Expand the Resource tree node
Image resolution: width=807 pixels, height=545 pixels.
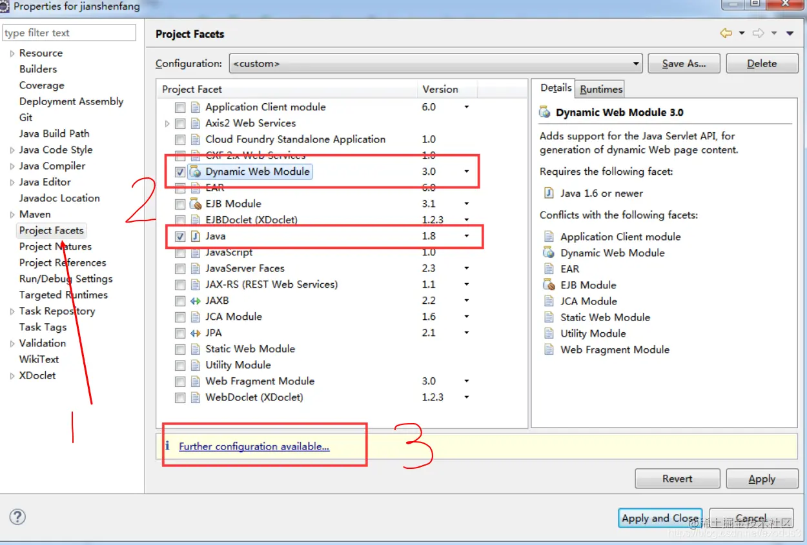point(12,54)
